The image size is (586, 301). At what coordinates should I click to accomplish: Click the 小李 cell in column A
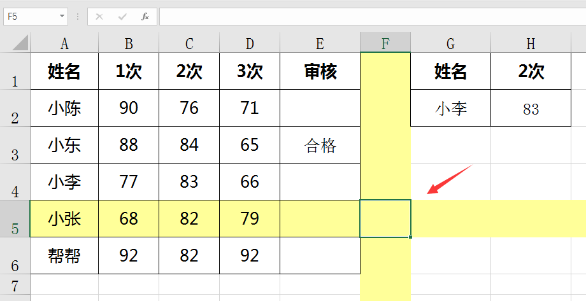(x=64, y=182)
